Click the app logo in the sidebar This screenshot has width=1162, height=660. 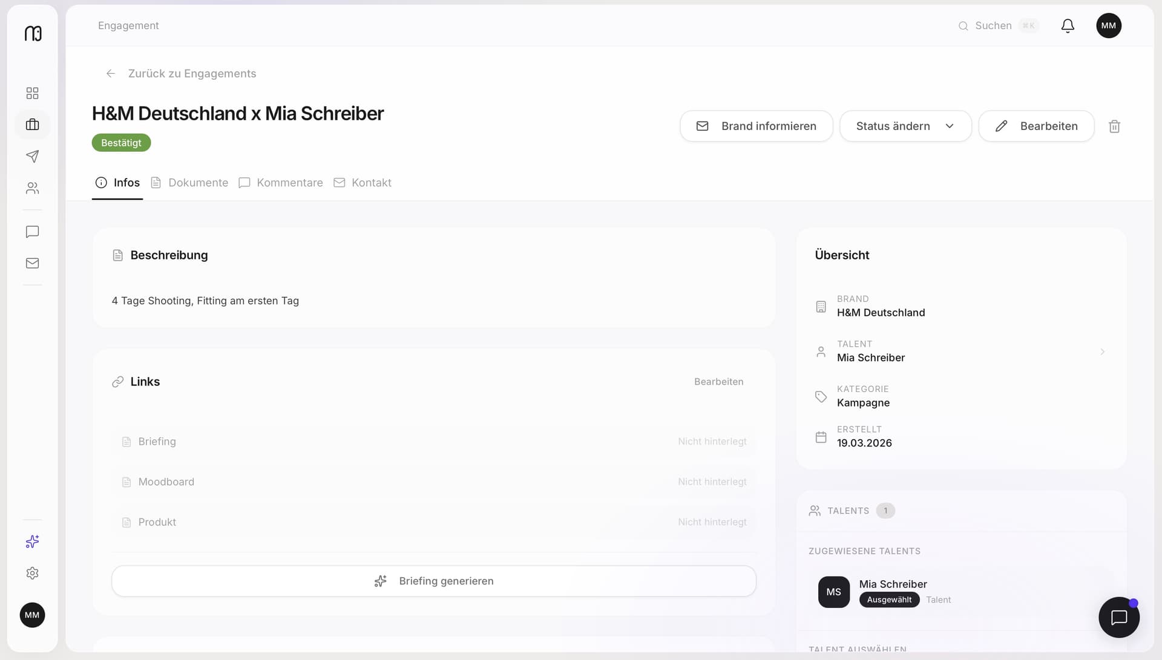pyautogui.click(x=33, y=33)
